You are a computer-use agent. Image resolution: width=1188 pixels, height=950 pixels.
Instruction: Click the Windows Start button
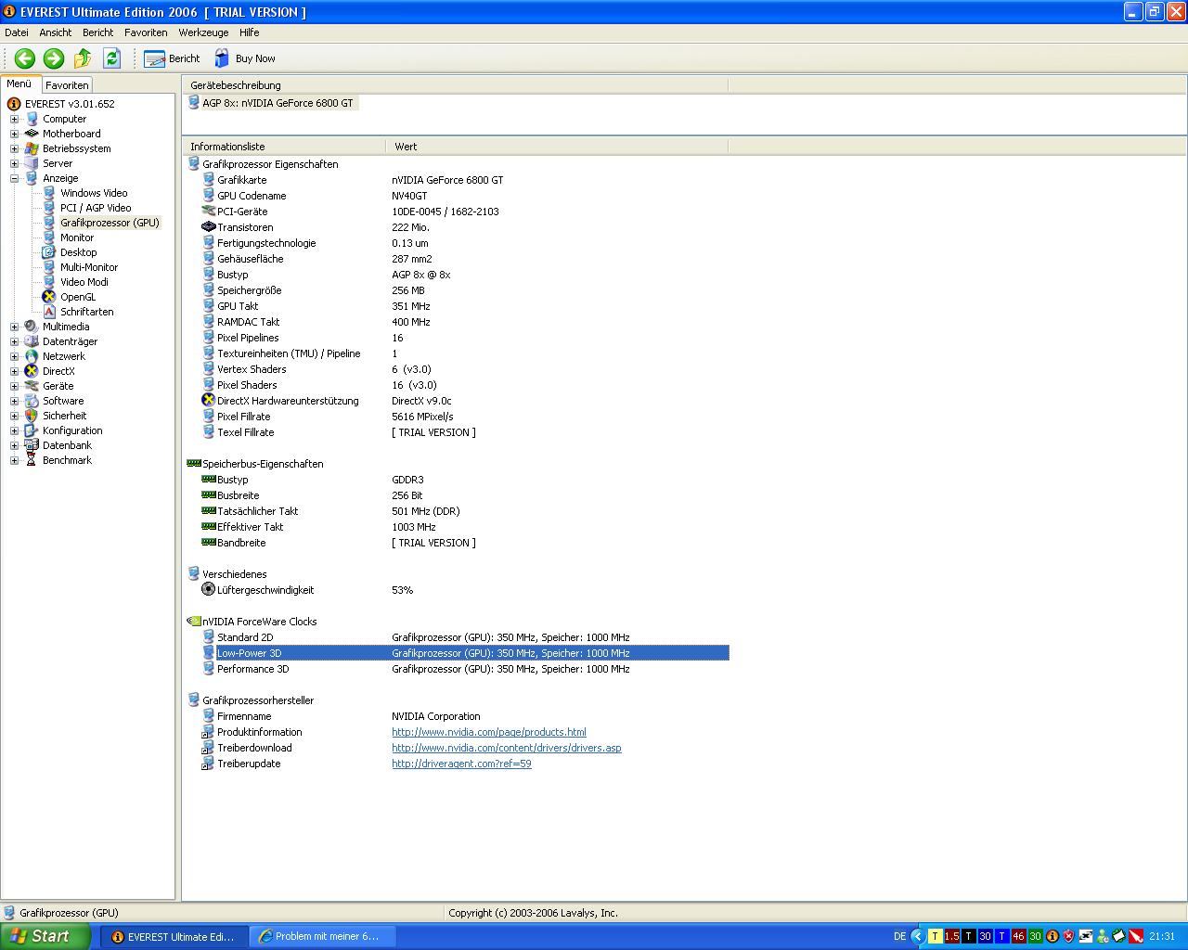45,936
